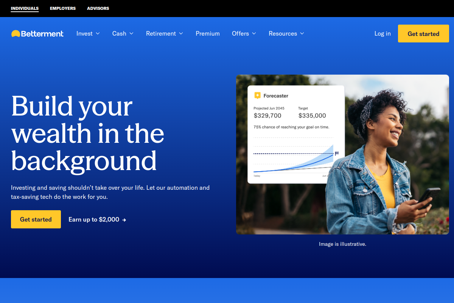Click the Image is illustrative caption

(x=342, y=244)
